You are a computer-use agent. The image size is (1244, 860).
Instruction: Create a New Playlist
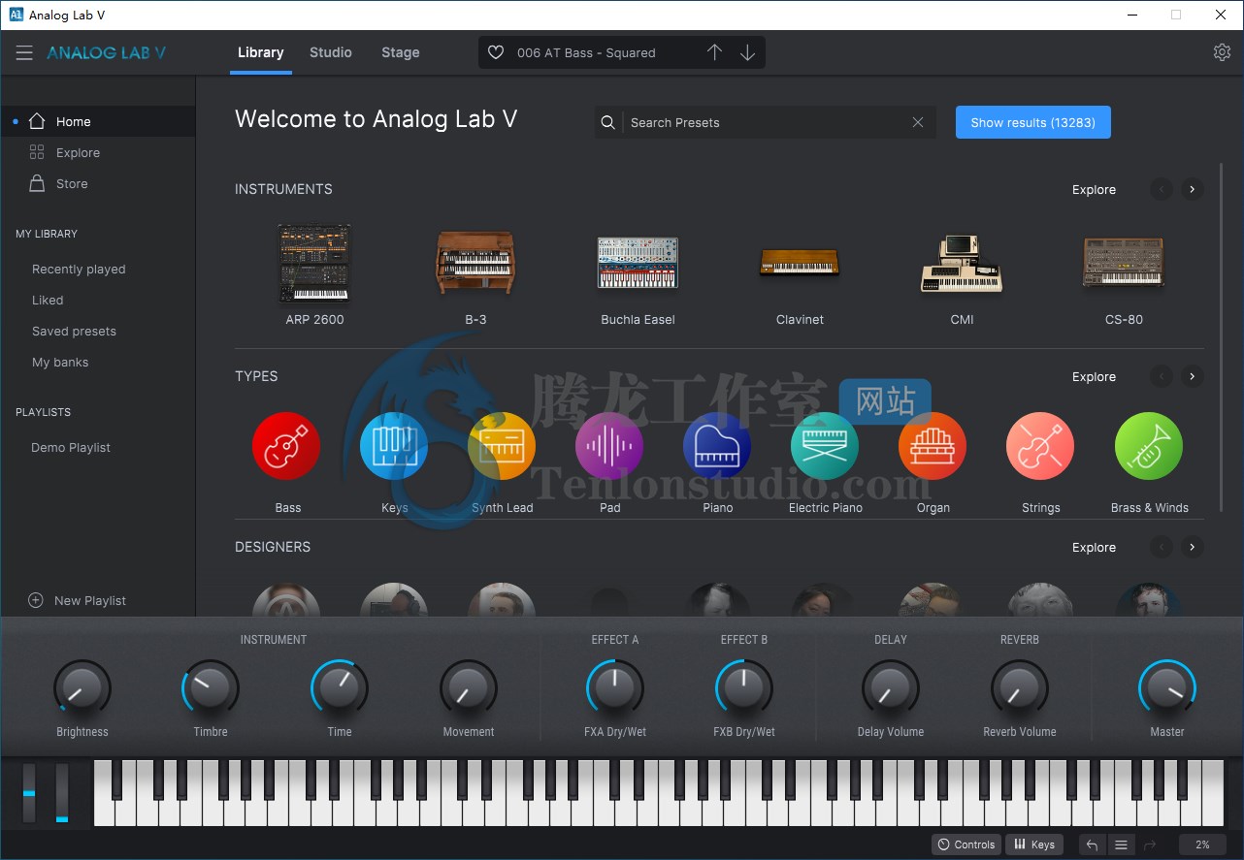click(78, 600)
